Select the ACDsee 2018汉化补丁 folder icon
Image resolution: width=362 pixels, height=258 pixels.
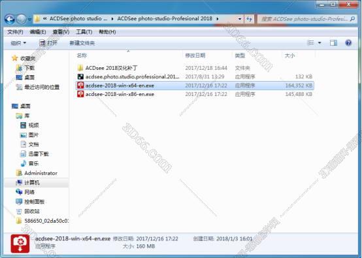[x=80, y=68]
